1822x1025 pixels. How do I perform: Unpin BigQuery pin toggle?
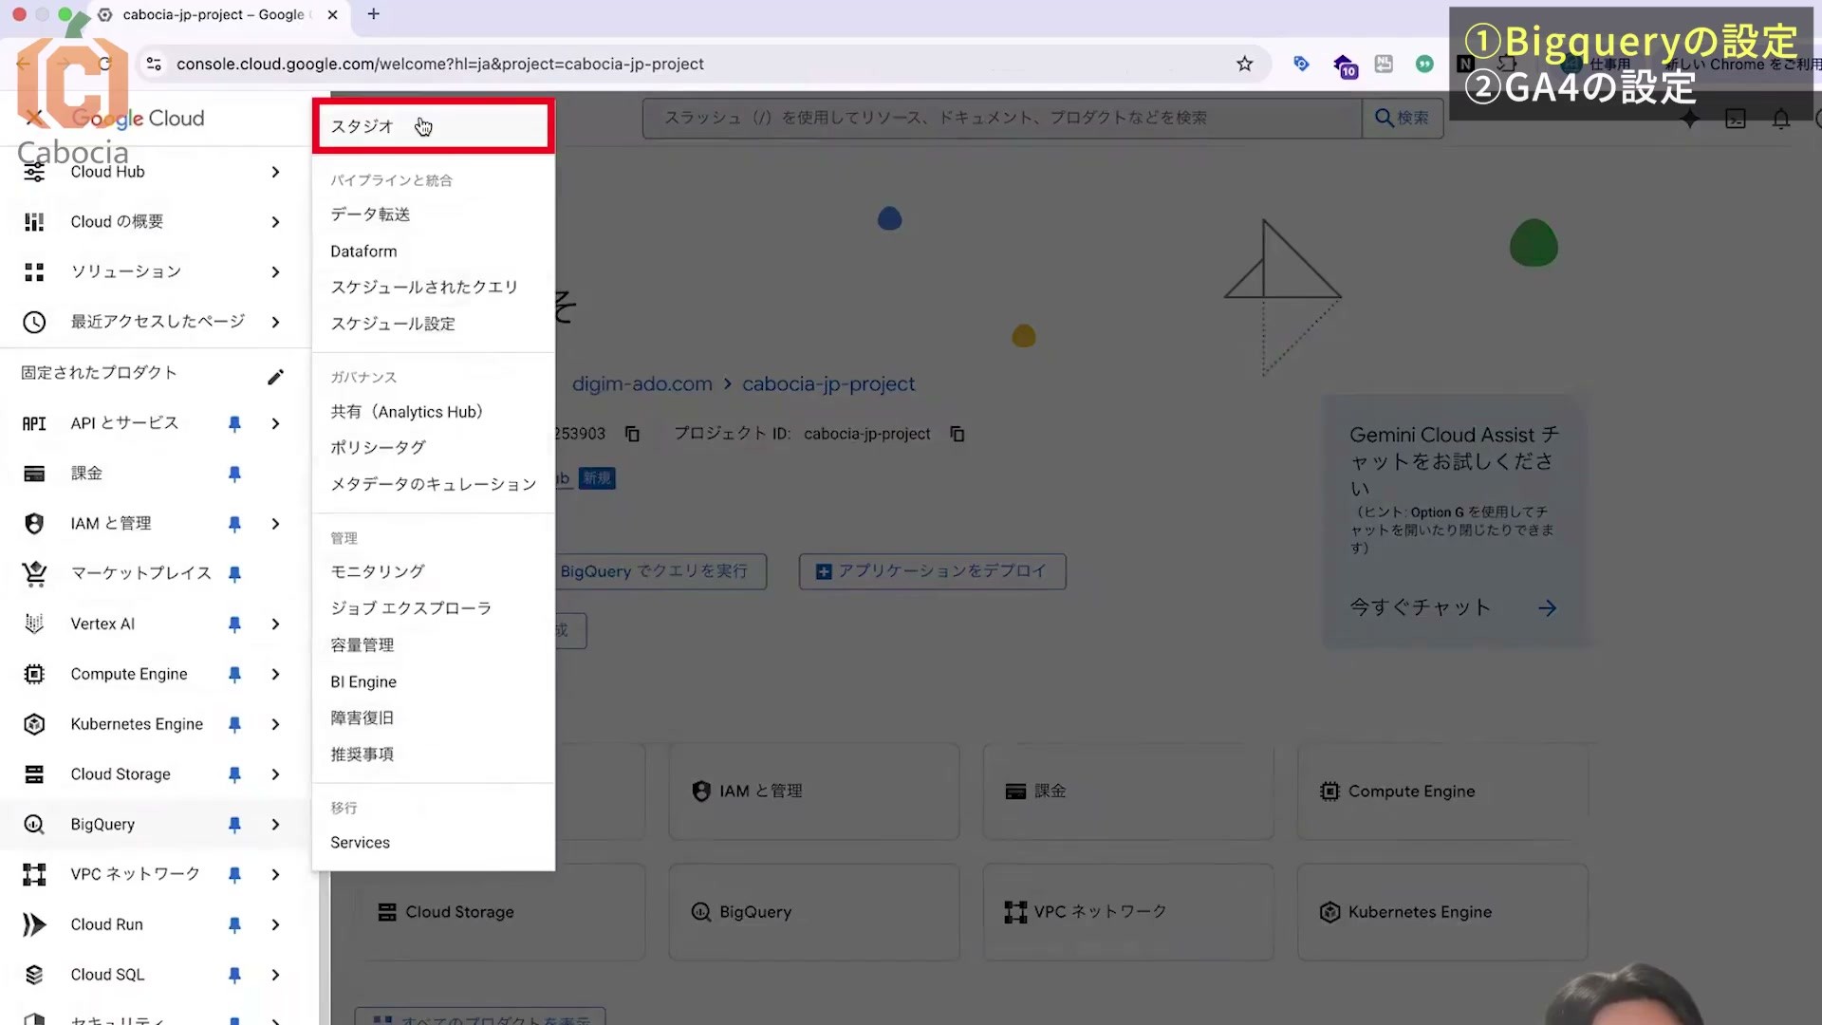point(234,825)
